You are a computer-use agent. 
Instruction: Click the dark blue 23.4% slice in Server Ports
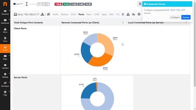pos(89,91)
